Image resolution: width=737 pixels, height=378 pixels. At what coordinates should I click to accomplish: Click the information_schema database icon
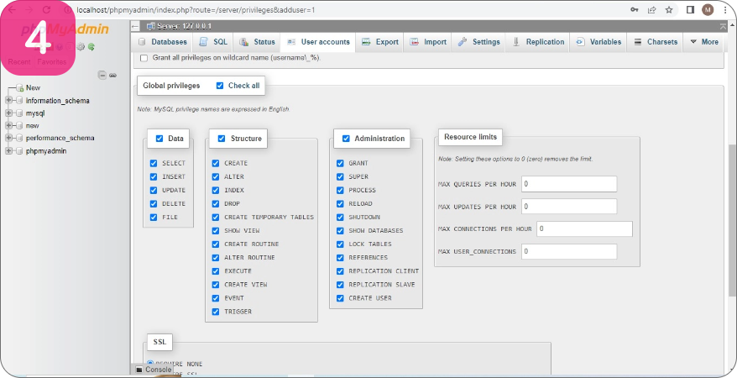click(19, 101)
